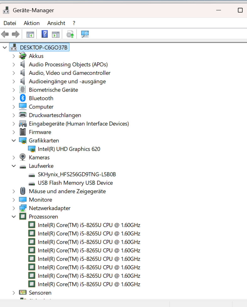
Task: Click the Kameras webcam icon
Action: point(23,157)
